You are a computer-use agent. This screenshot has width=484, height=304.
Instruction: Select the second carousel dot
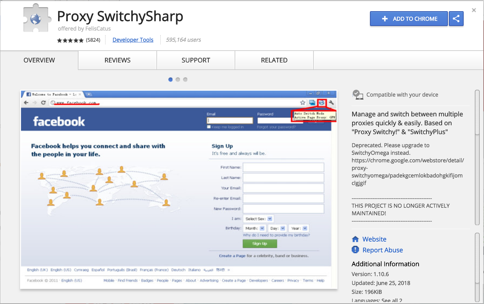178,80
